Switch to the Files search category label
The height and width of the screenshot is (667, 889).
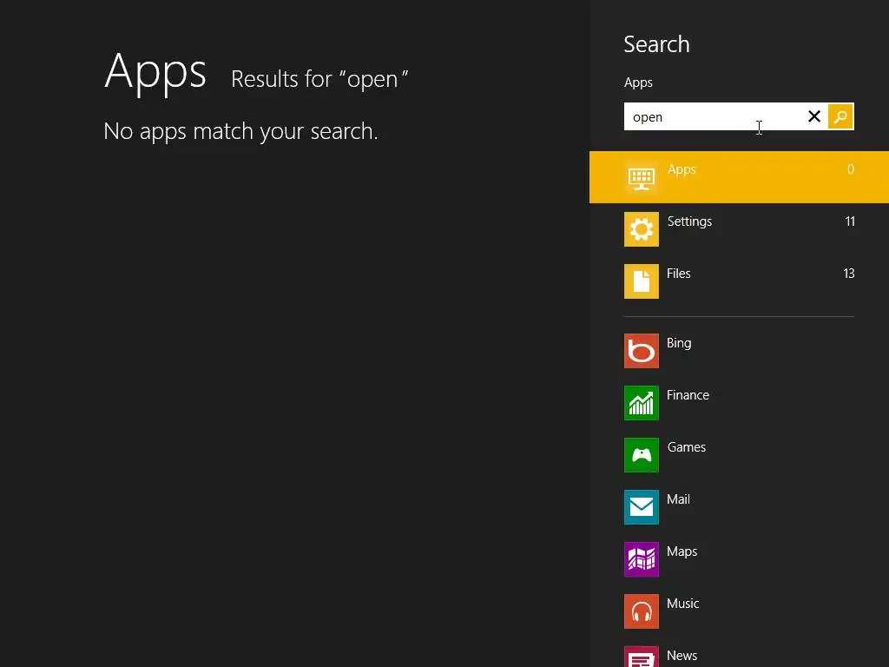pyautogui.click(x=679, y=274)
